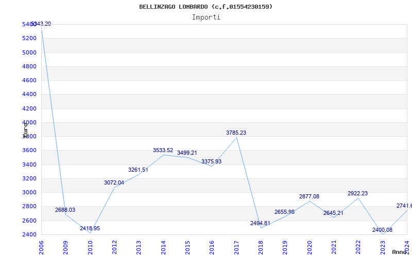Select the year 2013 axis label
Image resolution: width=412 pixels, height=257 pixels.
click(139, 248)
